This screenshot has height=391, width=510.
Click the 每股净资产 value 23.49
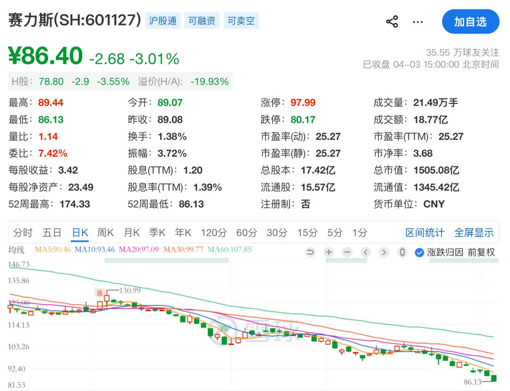pos(81,187)
